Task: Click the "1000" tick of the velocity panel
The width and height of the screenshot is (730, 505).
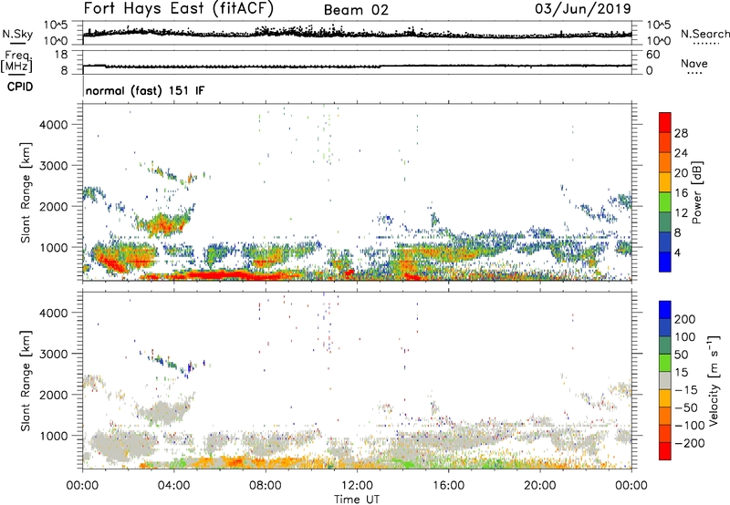Action: (x=53, y=436)
